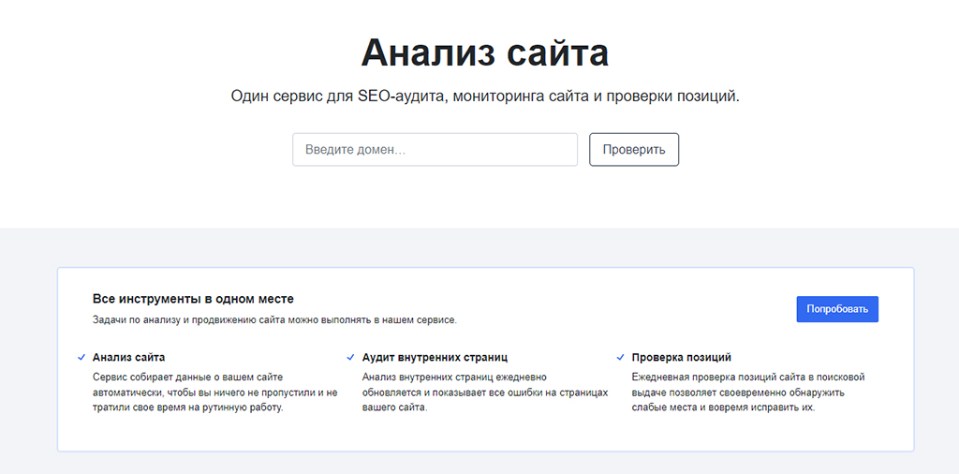
Task: Click the checkmark icon beside Проверка позиций
Action: tap(621, 357)
